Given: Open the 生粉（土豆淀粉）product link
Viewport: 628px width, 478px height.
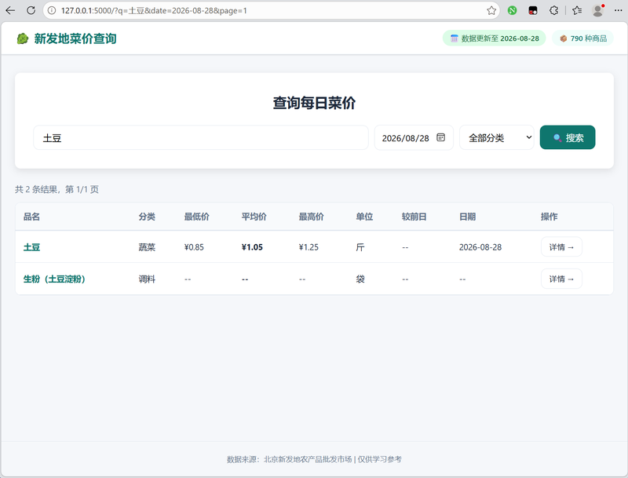Looking at the screenshot, I should coord(54,279).
